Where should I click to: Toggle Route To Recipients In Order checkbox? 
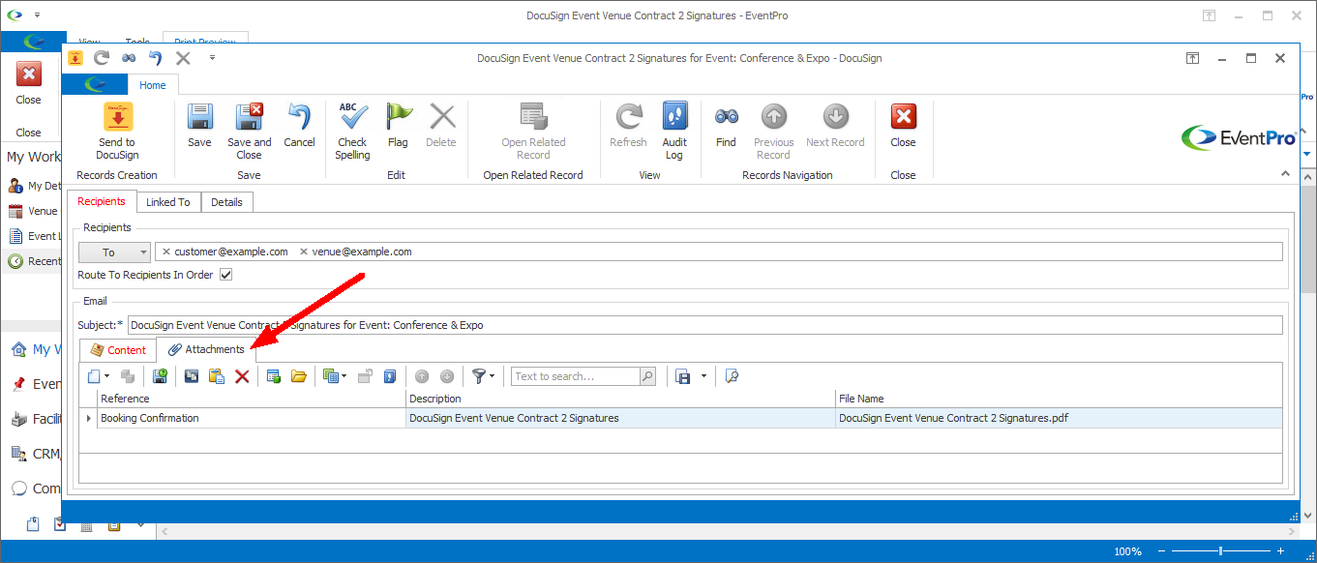(x=226, y=275)
